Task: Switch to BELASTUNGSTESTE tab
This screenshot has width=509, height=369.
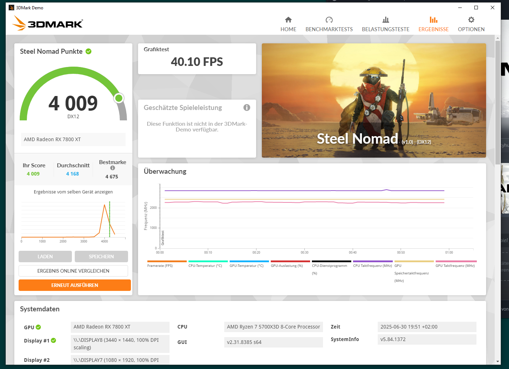Action: point(386,24)
